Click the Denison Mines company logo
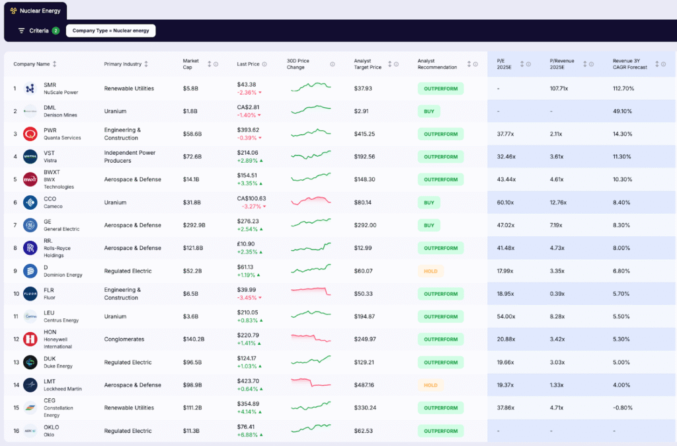Screen dimensions: 677x446 [x=30, y=111]
